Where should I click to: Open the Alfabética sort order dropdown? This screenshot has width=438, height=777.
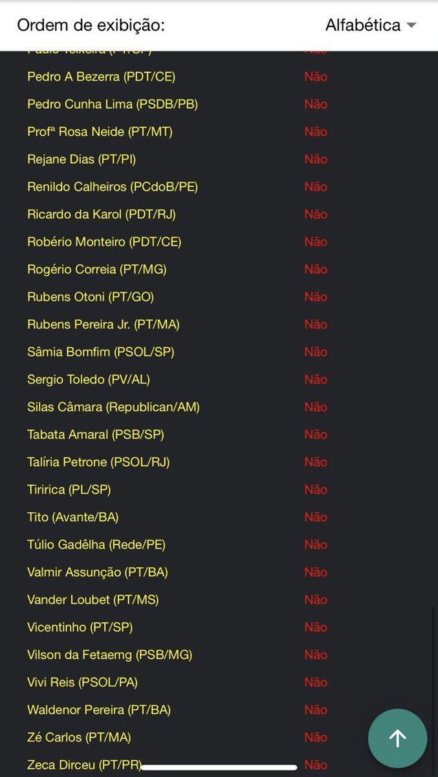pyautogui.click(x=371, y=25)
